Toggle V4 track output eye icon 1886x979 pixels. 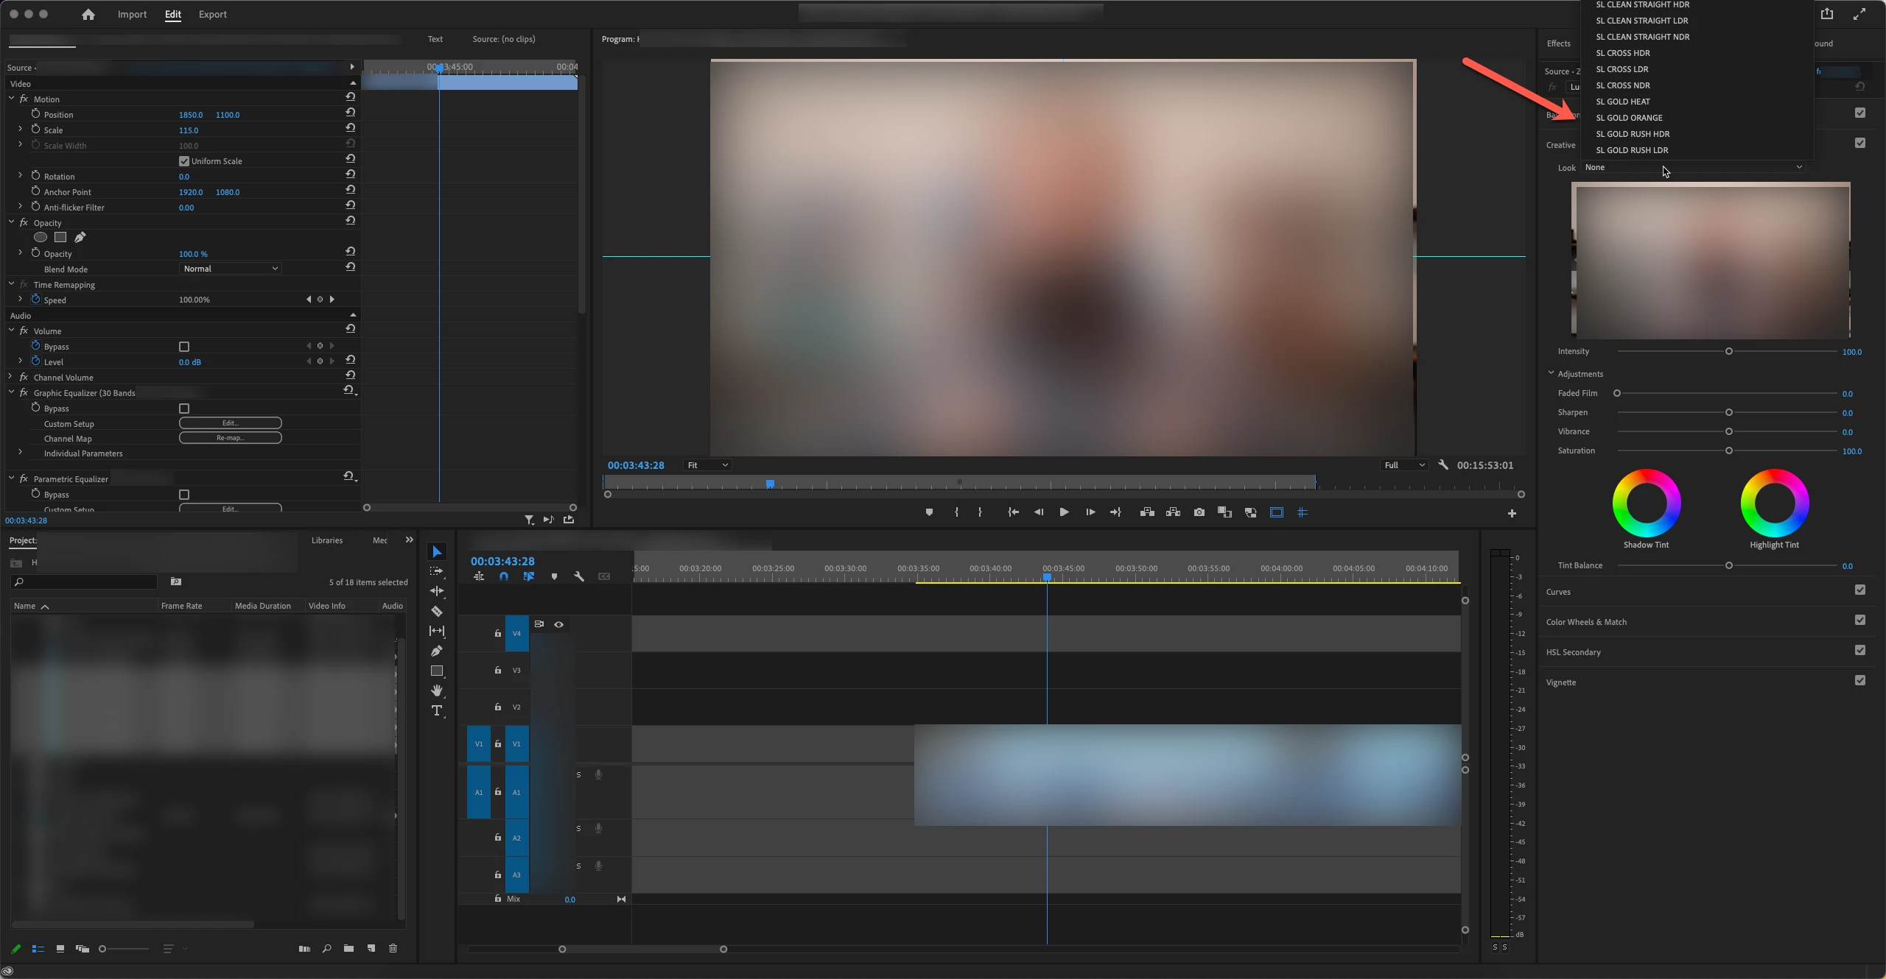[559, 624]
